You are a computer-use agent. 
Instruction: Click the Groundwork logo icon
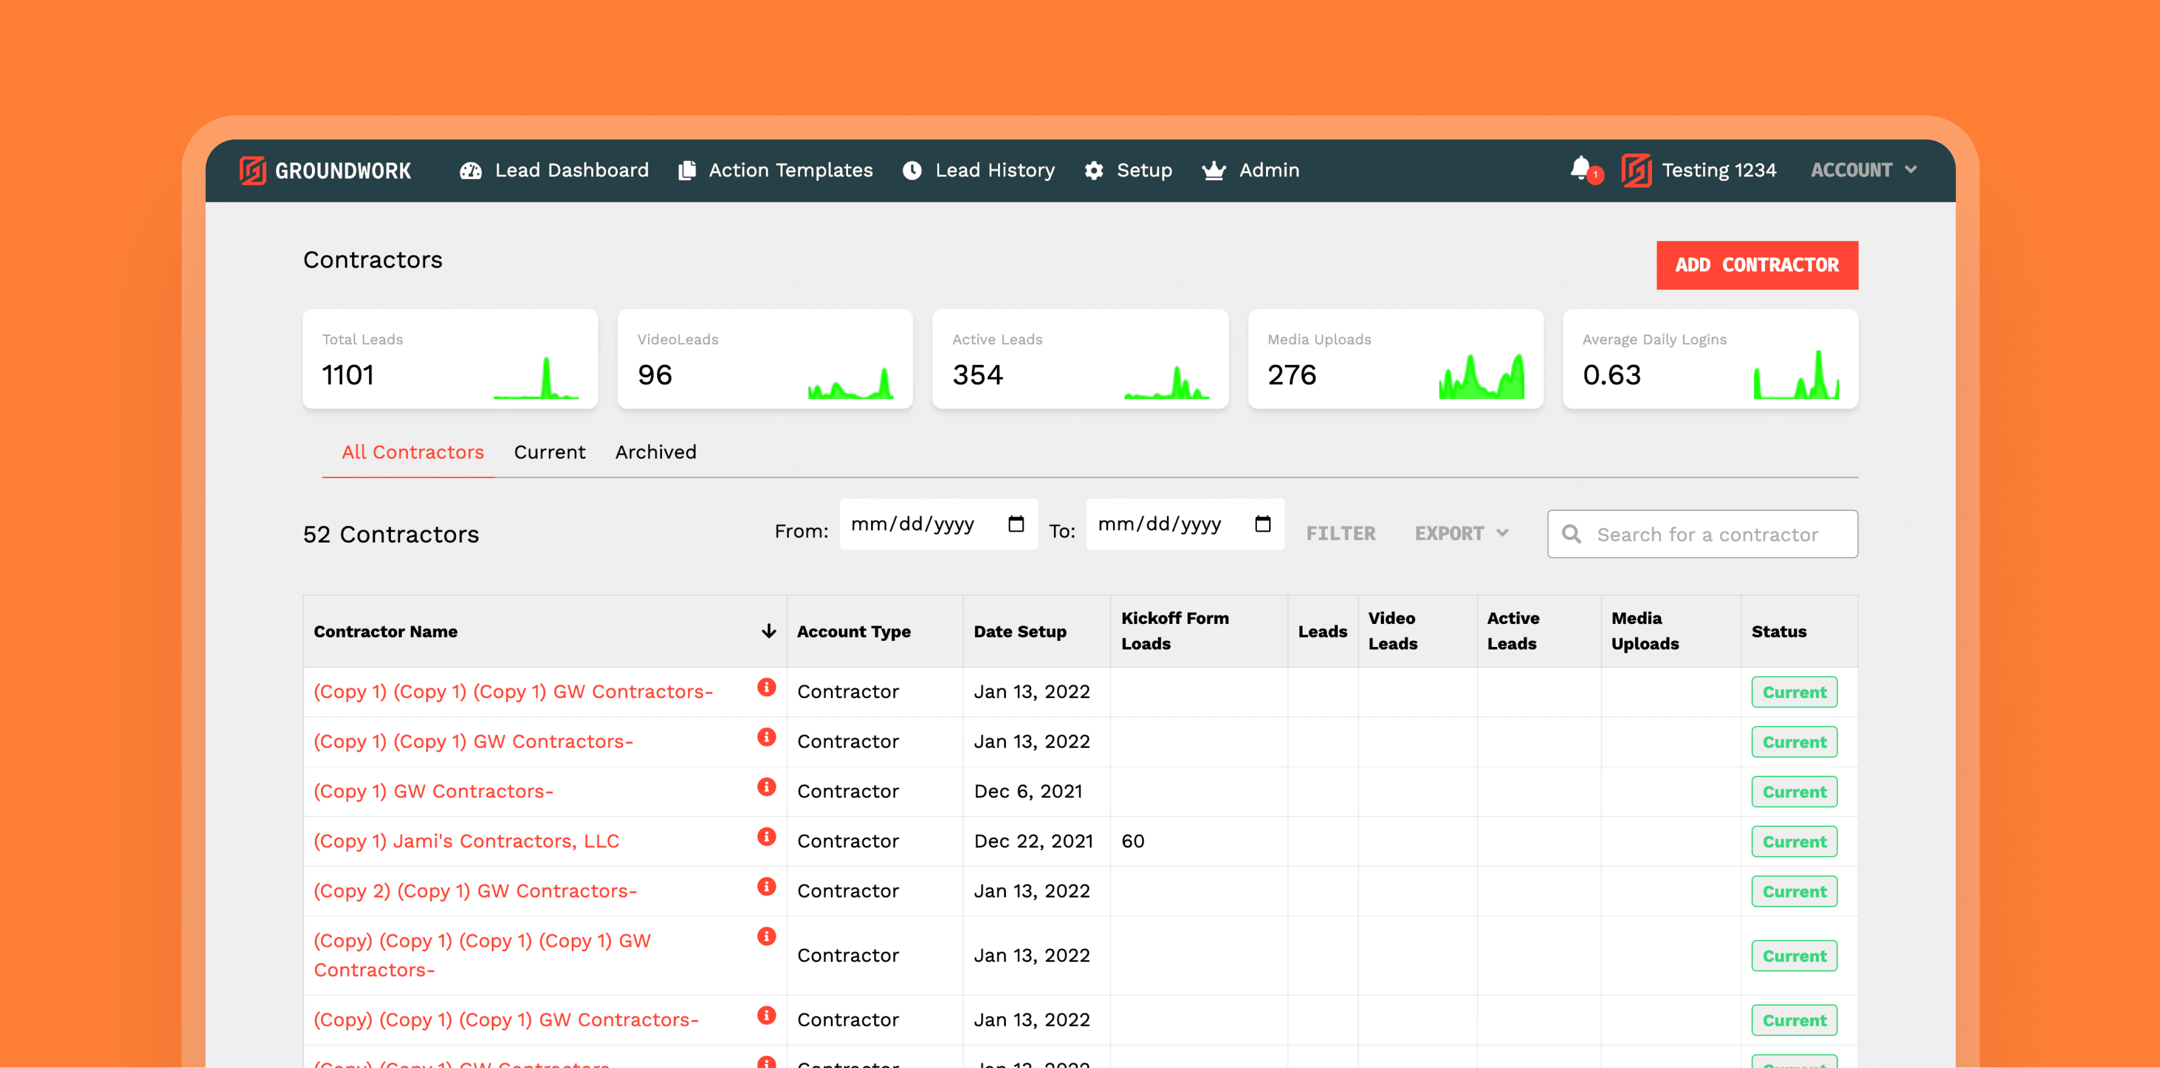tap(252, 170)
